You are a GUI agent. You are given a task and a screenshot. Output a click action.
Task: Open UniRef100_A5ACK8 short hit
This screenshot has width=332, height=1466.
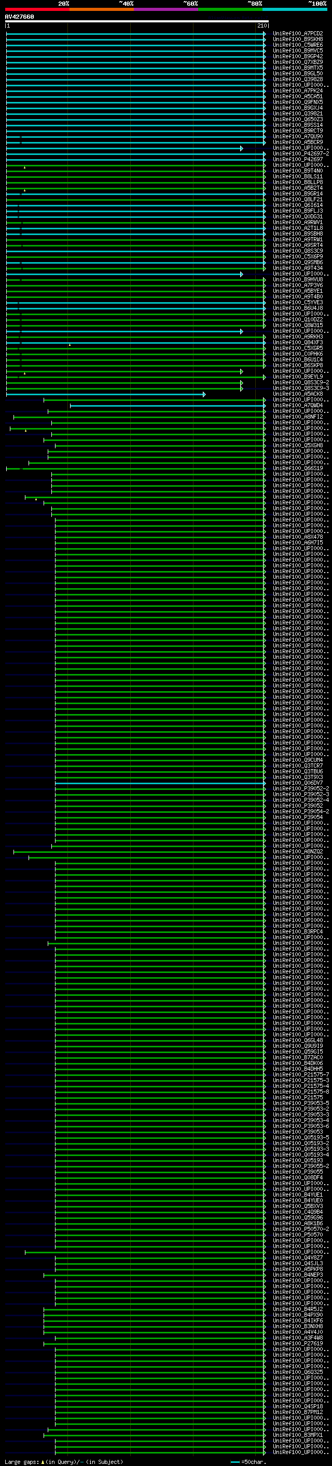point(298,394)
